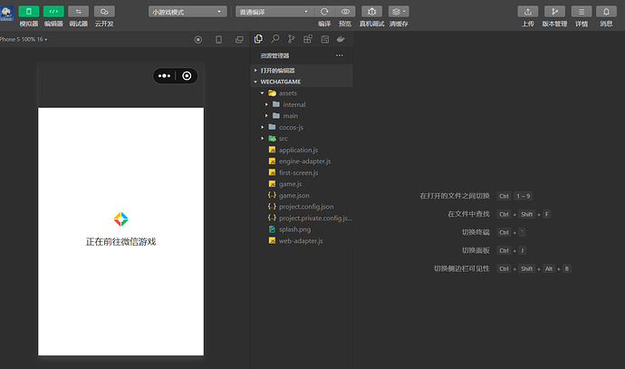Open 版本管理 version control
625x369 pixels.
click(554, 12)
